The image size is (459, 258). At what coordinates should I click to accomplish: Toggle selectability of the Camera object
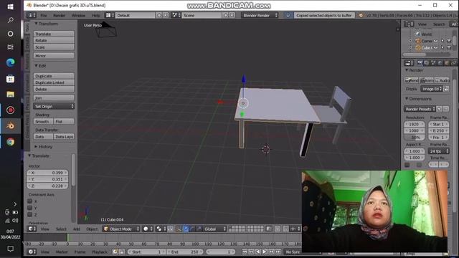(443, 41)
